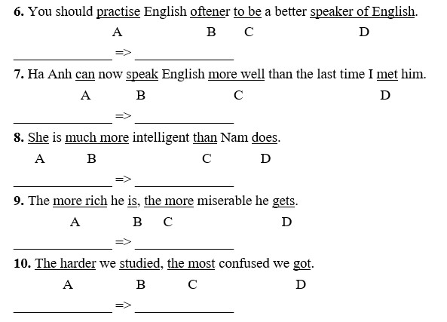Select the underlined phrase "the most" in question 10
Screen dimensions: 447x322
click(191, 263)
